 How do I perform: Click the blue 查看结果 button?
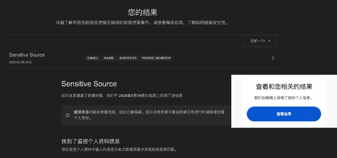284,114
